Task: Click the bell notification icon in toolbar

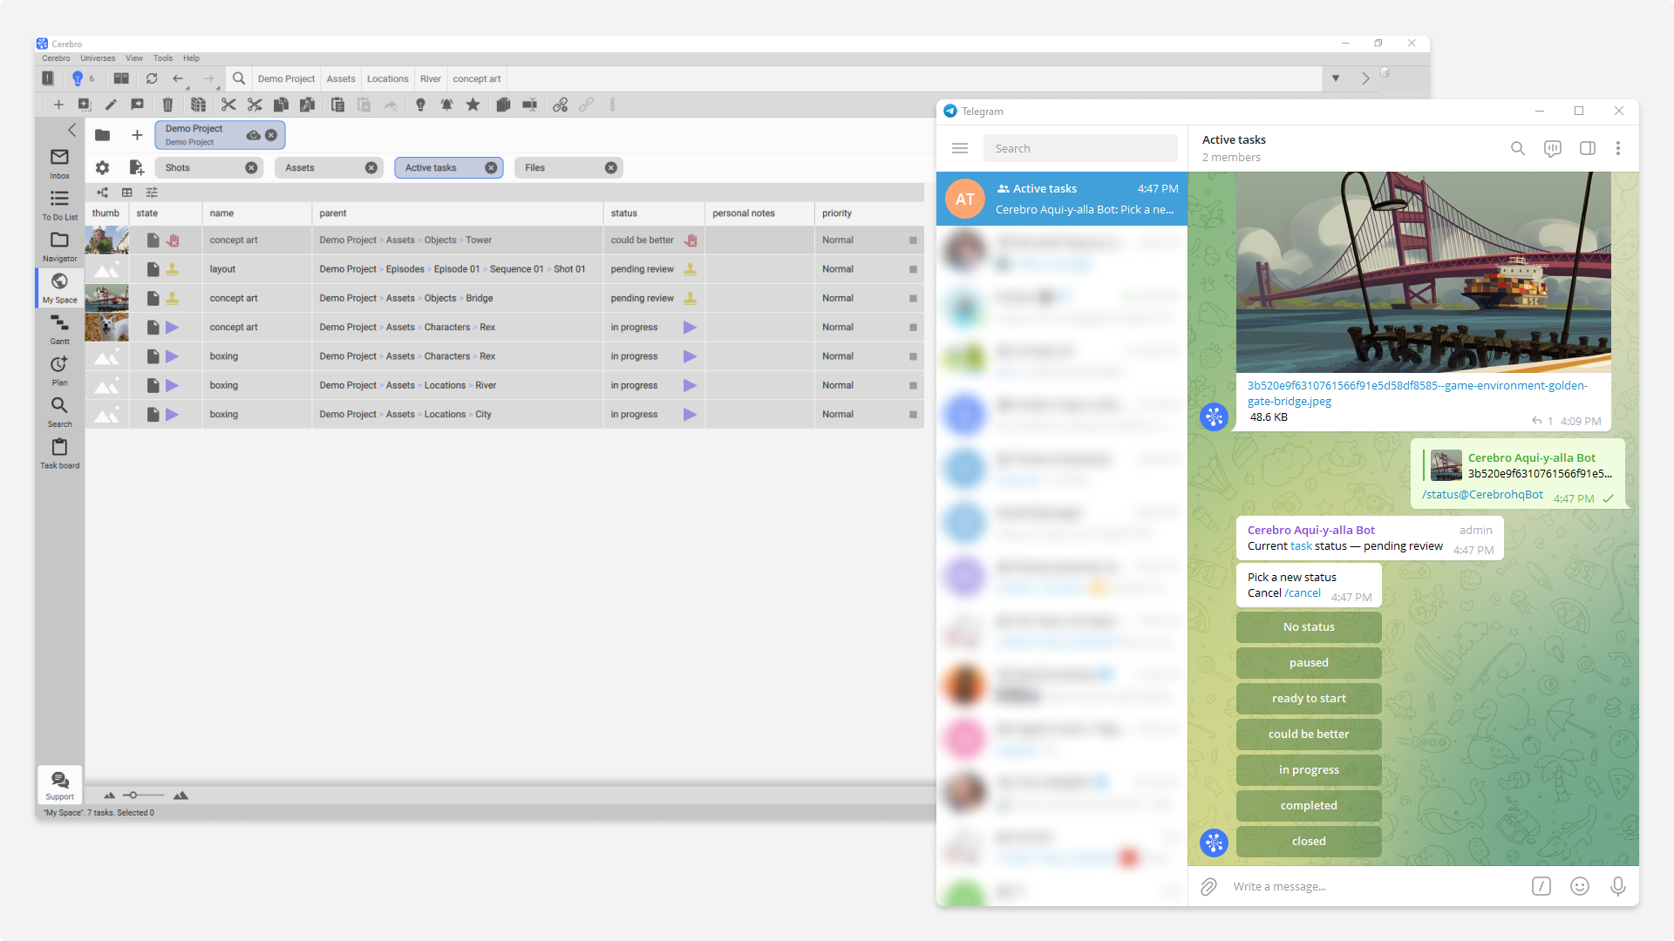Action: pyautogui.click(x=446, y=105)
